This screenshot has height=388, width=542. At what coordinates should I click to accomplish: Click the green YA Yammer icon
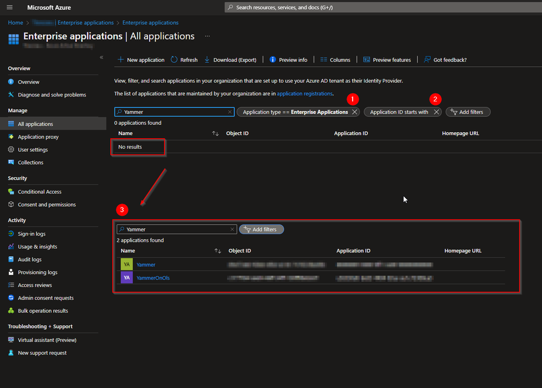click(127, 264)
